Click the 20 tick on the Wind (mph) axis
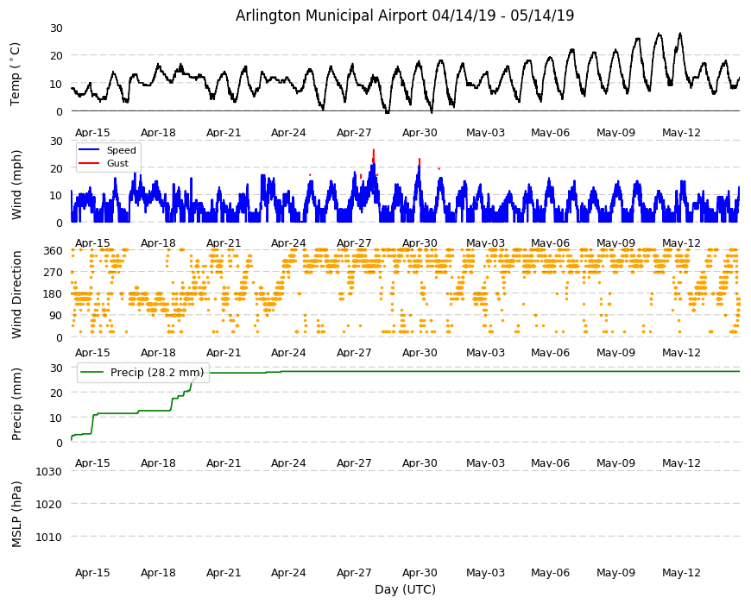 [56, 168]
